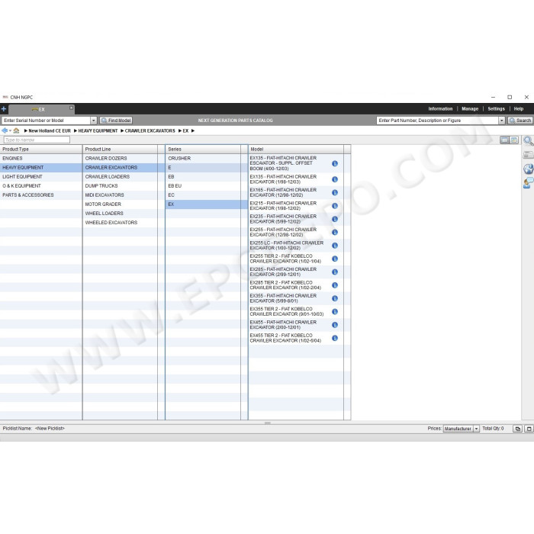Select CRAWLER LOADERS product line
The height and width of the screenshot is (534, 534).
pos(121,177)
